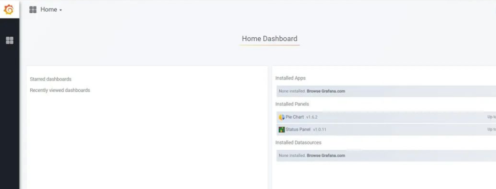Viewport: 496px width, 189px height.
Task: Open the Status Panel plugin entry
Action: click(386, 129)
